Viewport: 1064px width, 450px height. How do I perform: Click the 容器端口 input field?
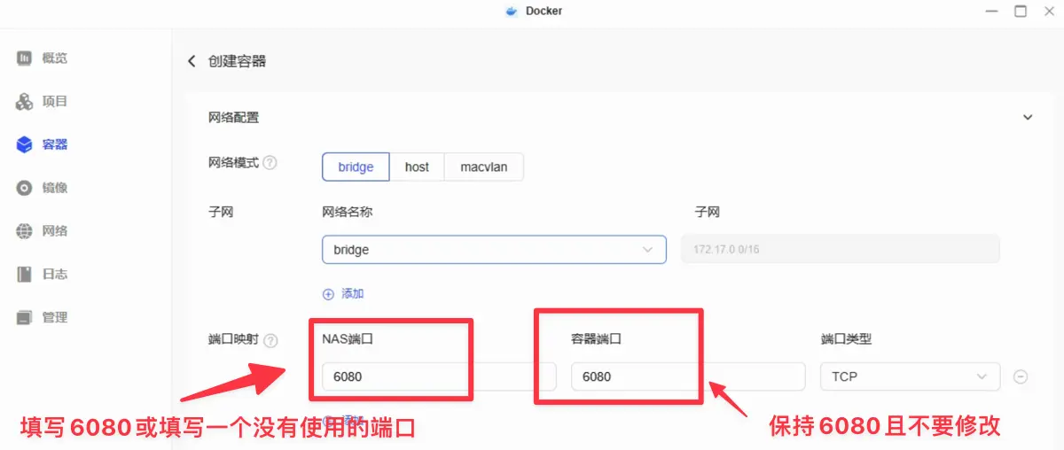pyautogui.click(x=688, y=376)
